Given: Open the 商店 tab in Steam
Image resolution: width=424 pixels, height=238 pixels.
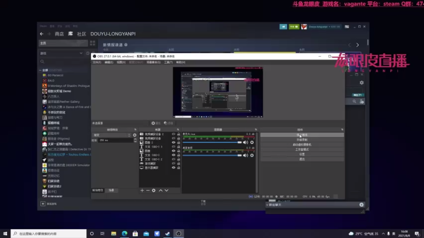Looking at the screenshot, I should pos(59,34).
